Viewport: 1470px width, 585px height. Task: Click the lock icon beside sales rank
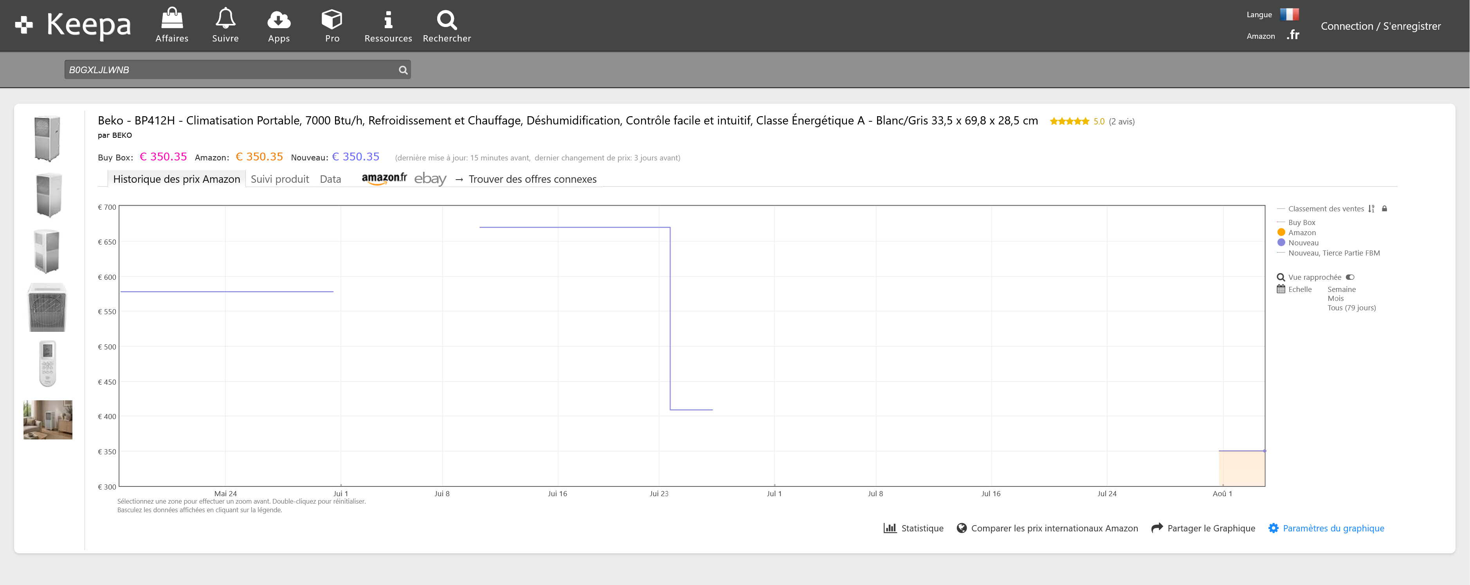[x=1384, y=209]
